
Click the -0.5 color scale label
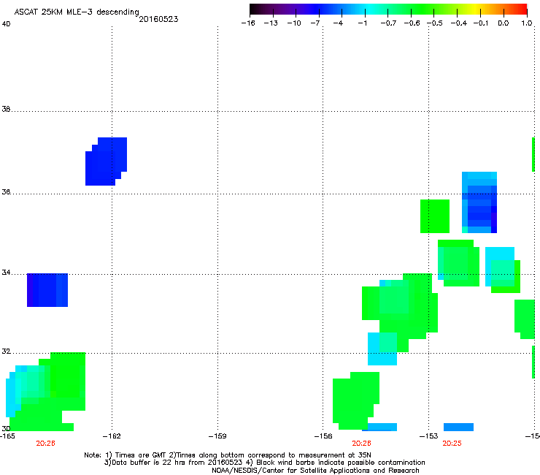coord(435,23)
